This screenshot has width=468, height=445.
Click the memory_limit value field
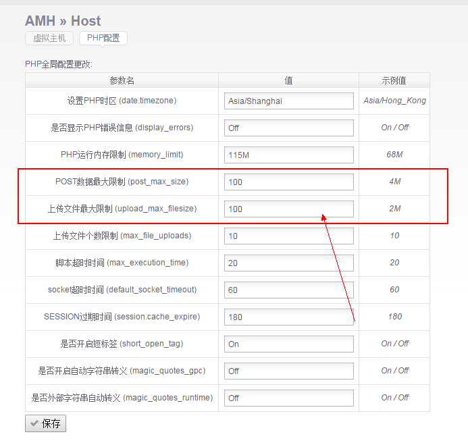pyautogui.click(x=289, y=155)
